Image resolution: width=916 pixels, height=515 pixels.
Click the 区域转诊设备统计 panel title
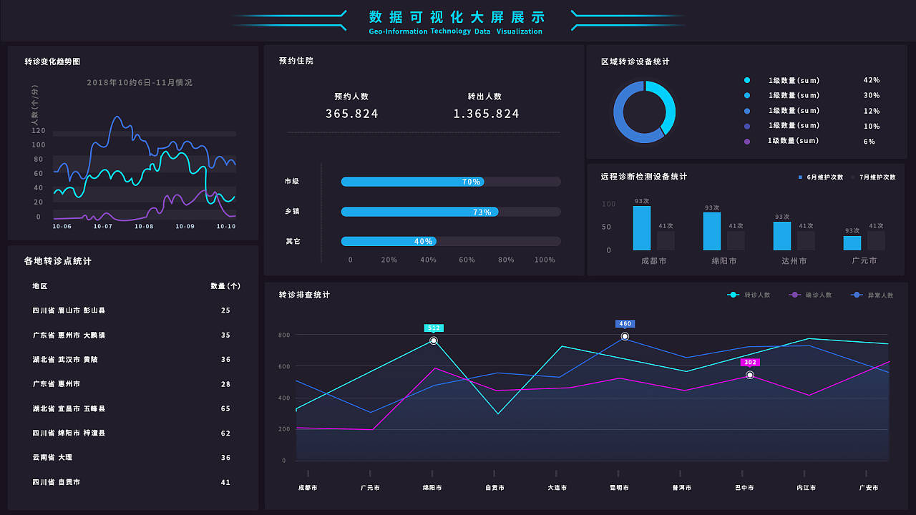[x=635, y=62]
